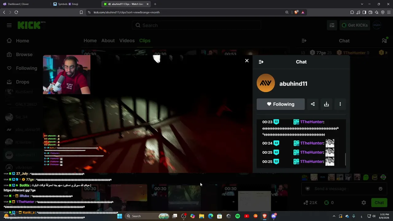Image resolution: width=393 pixels, height=221 pixels.
Task: Switch to the Videos tab
Action: (x=127, y=41)
